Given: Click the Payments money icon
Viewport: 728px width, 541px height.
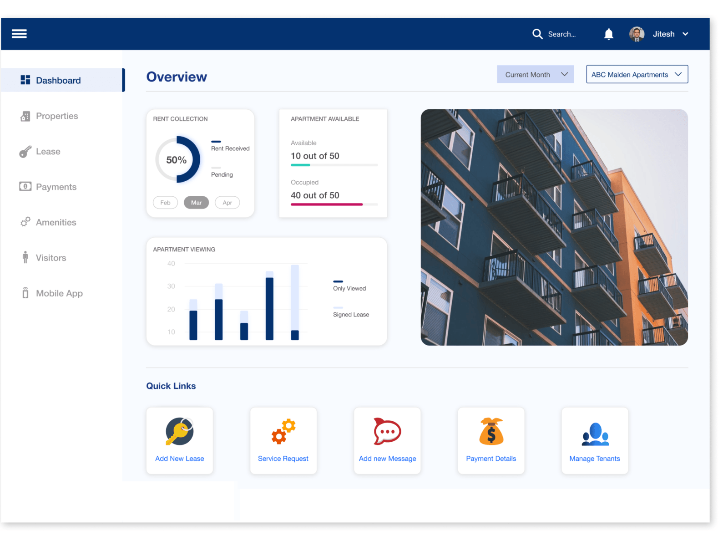Looking at the screenshot, I should click(x=25, y=186).
